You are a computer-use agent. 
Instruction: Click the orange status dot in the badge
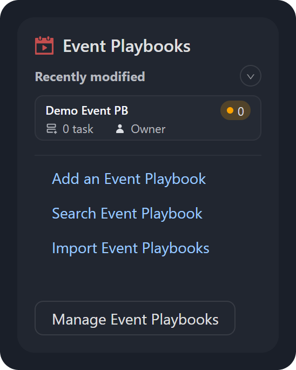[x=230, y=110]
